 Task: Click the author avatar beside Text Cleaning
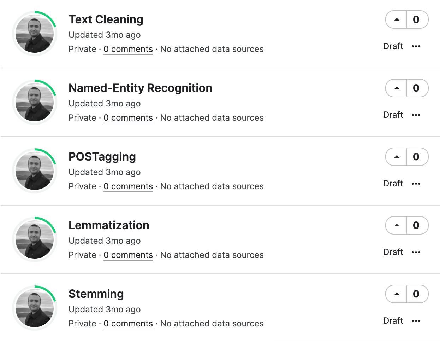pos(35,34)
